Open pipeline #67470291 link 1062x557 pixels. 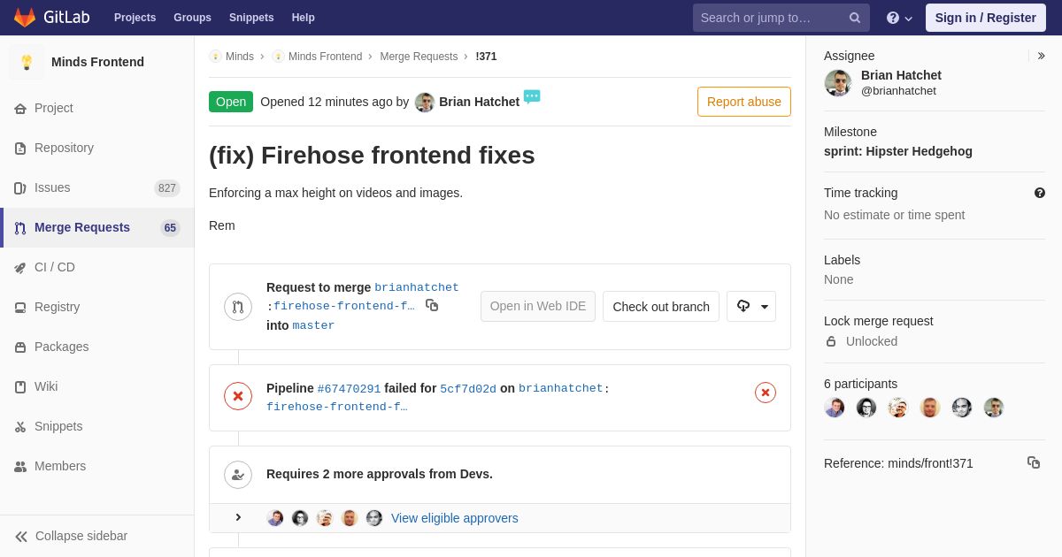click(349, 388)
